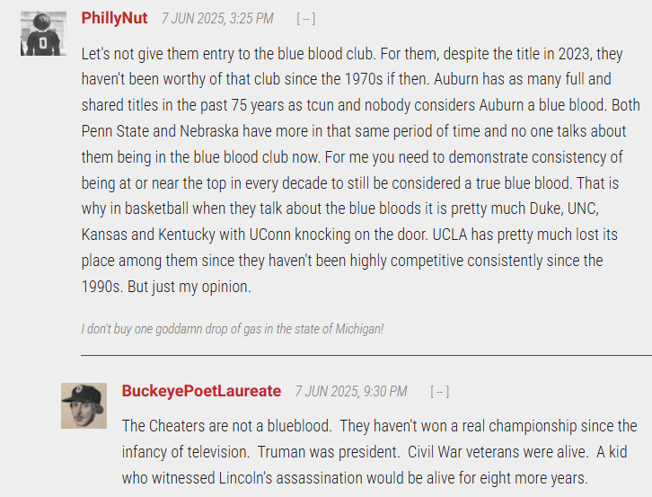Collapse BuckeyePoetLaureate's reply with [–] toggle
The image size is (652, 497).
pos(440,392)
